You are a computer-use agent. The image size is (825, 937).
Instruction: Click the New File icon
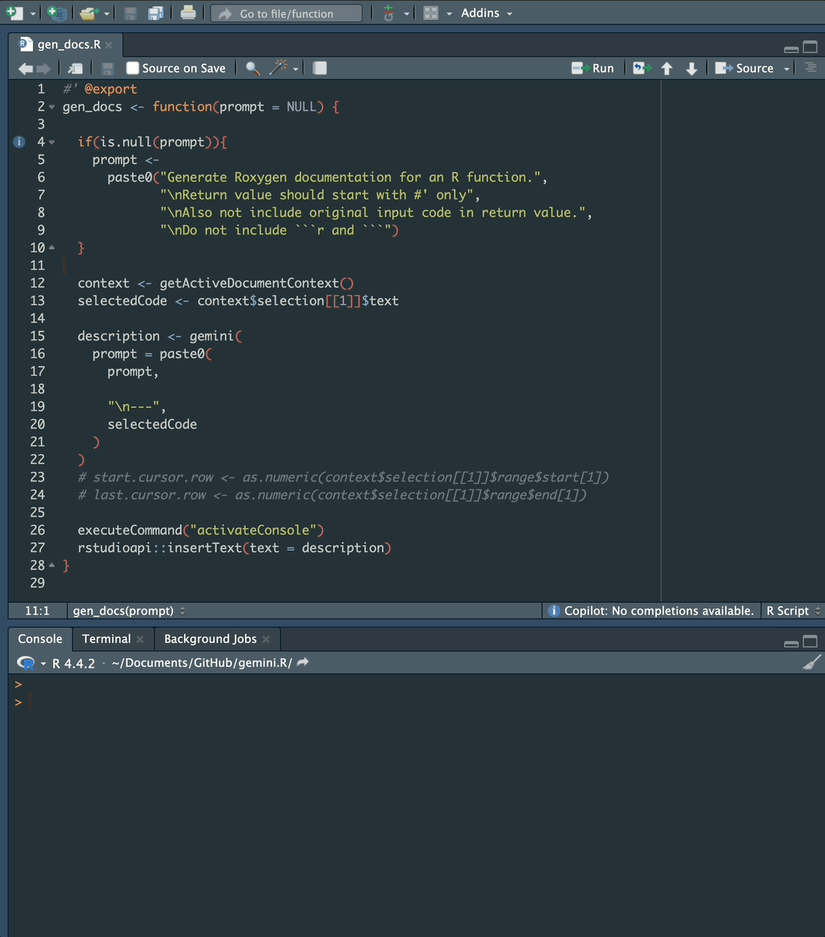click(15, 13)
